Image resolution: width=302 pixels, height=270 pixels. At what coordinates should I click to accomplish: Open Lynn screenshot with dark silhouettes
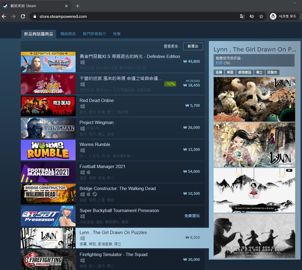(x=254, y=236)
